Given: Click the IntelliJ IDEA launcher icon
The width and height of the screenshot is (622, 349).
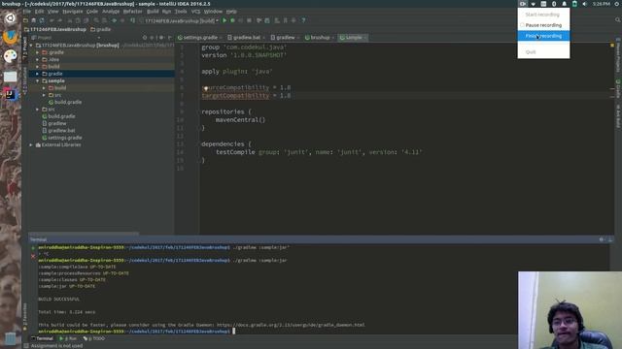Looking at the screenshot, I should click(11, 94).
